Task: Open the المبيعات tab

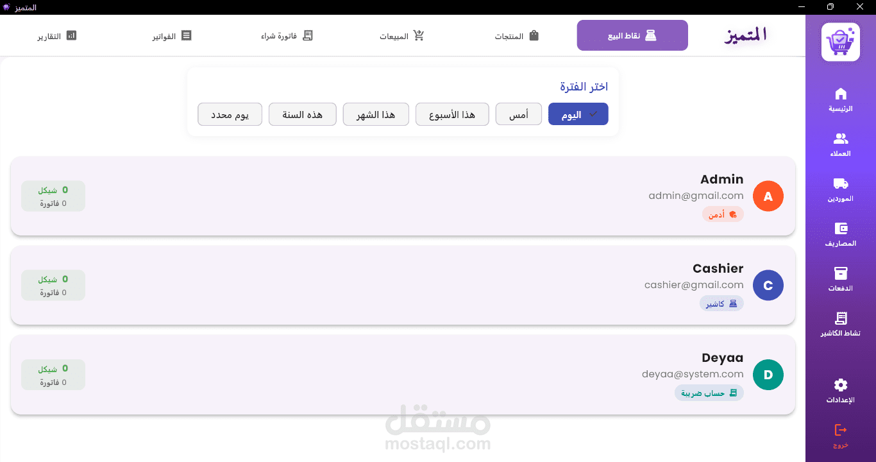Action: point(402,36)
